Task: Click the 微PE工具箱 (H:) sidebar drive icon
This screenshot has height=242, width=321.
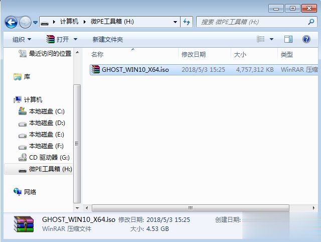Action: 23,170
